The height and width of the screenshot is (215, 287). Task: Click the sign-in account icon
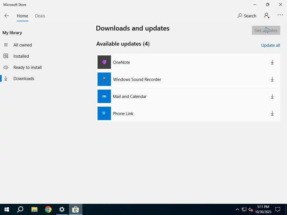267,16
